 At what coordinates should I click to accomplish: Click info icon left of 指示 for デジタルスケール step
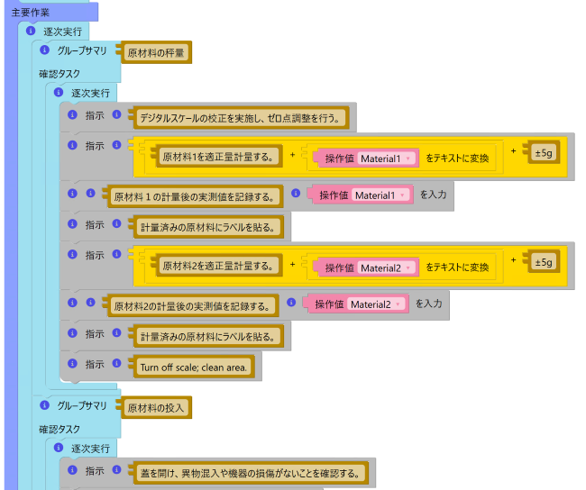point(72,115)
